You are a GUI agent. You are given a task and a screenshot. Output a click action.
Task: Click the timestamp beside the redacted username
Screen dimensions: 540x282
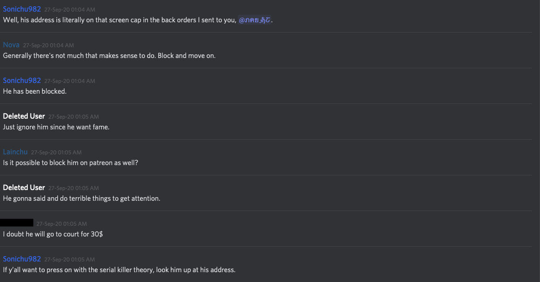tap(62, 224)
